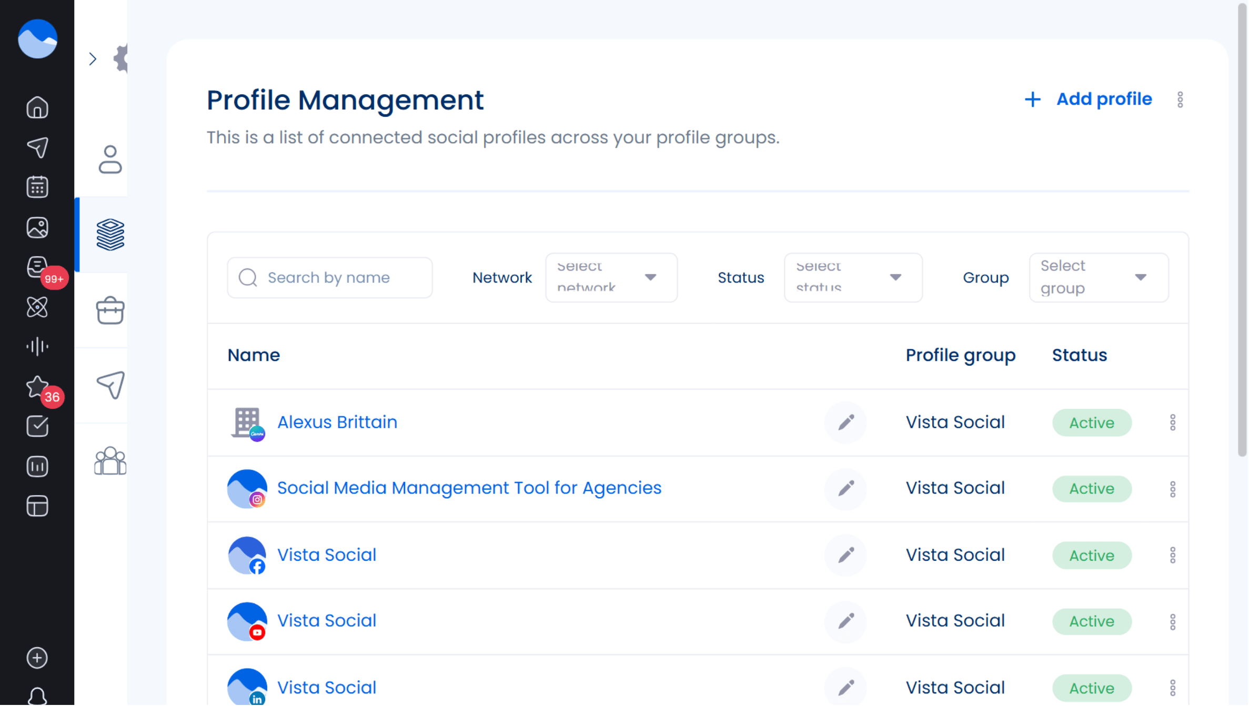Select the stacked layers profiles tab
This screenshot has width=1249, height=706.
[110, 235]
